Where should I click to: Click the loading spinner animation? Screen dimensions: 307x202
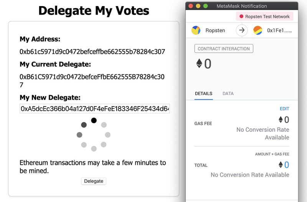[x=94, y=135]
